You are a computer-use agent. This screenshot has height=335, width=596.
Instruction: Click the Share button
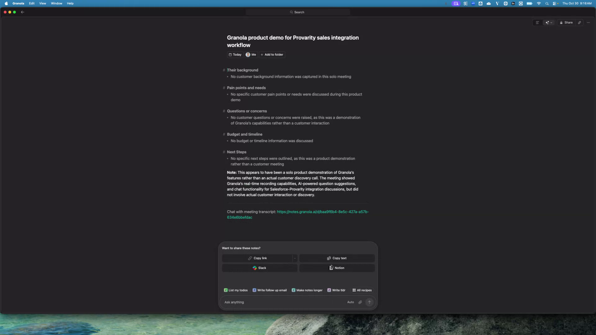(566, 22)
